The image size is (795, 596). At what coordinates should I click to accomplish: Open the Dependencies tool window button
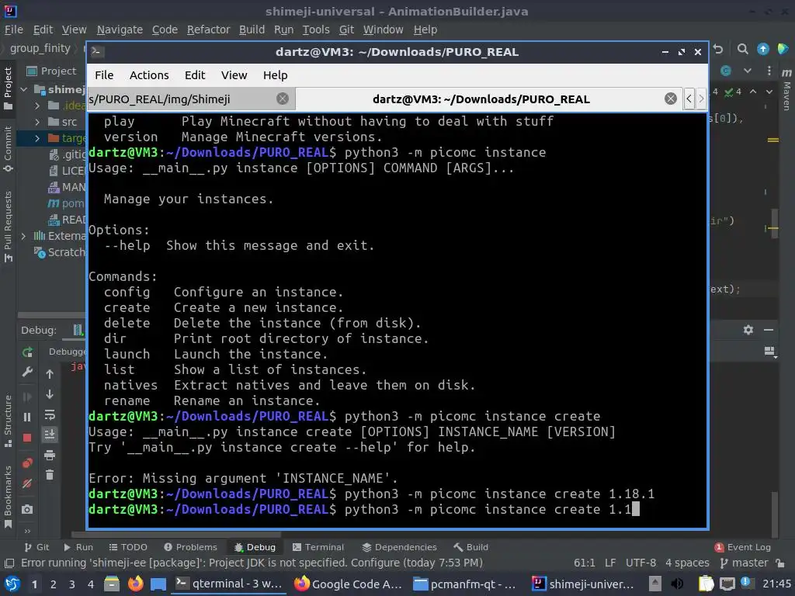click(399, 547)
